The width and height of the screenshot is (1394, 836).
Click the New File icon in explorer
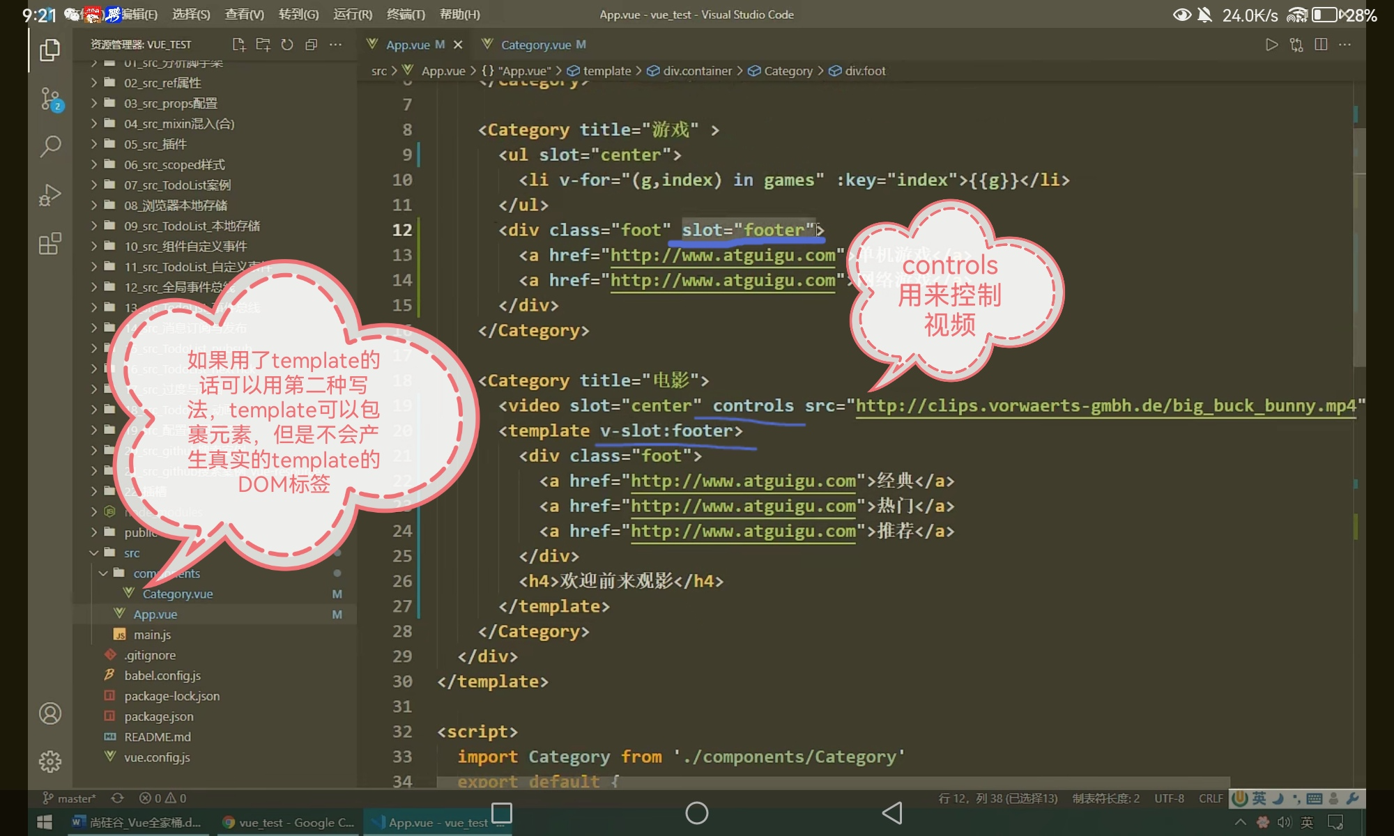239,45
